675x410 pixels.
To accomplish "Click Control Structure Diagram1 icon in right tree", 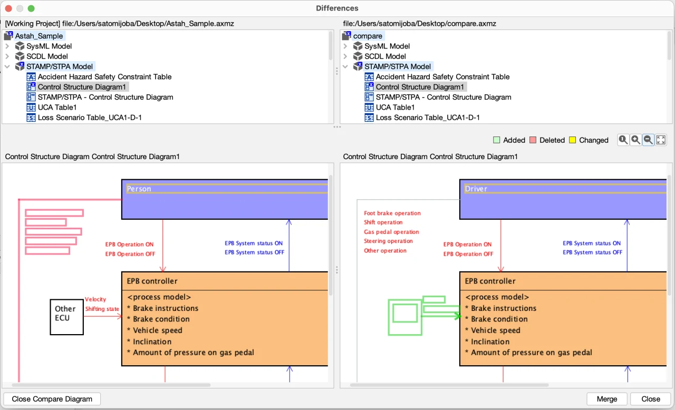I will coord(369,87).
